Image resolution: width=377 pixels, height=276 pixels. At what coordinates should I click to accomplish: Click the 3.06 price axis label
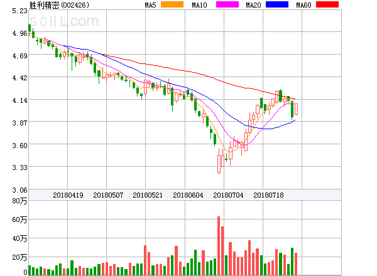(x=19, y=190)
